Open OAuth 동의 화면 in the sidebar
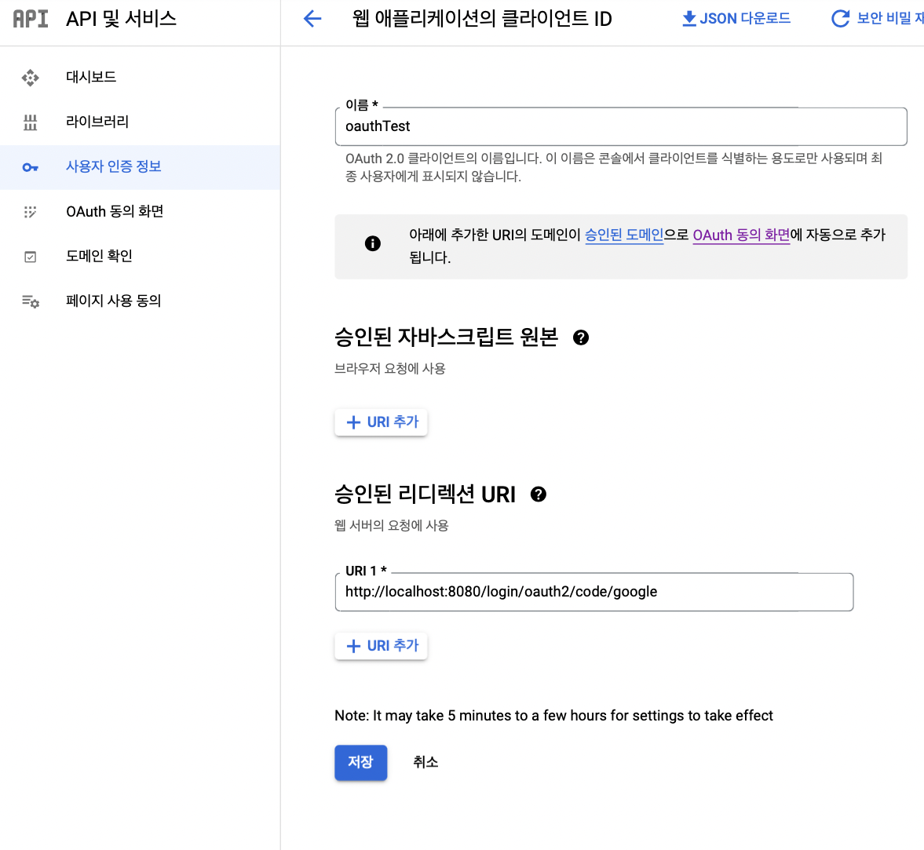The width and height of the screenshot is (924, 850). pyautogui.click(x=141, y=211)
